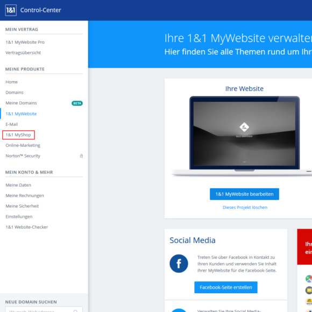Screen dimensions: 312x312
Task: Click the NEUE DOMAIN SUCHEN label
Action: [31, 302]
